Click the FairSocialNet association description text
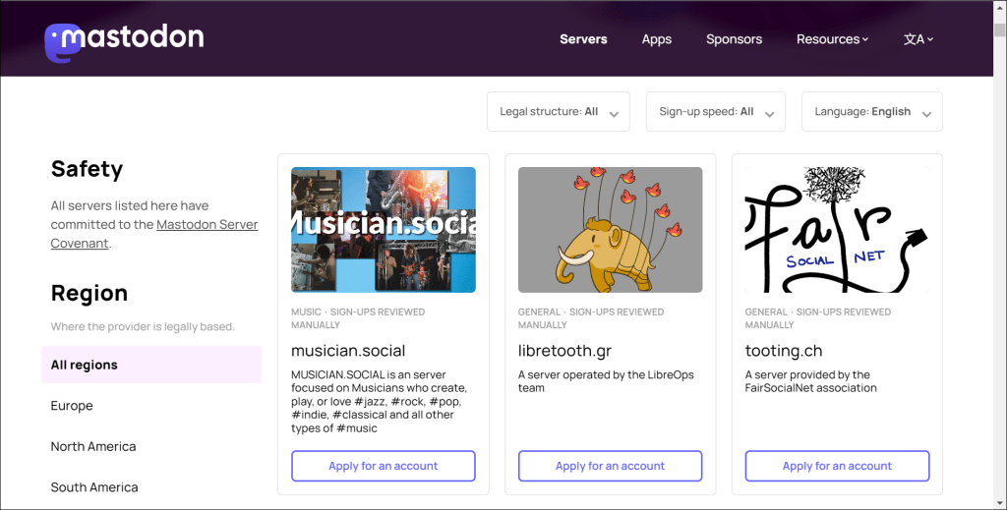Screen dimensions: 1007x510 810,381
